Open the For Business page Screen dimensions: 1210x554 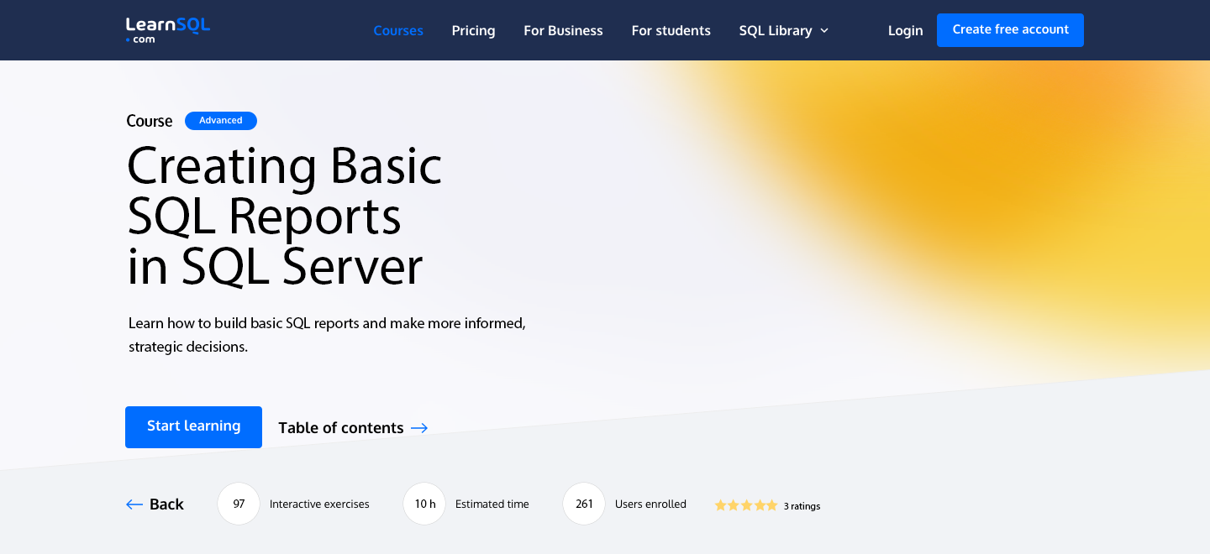[563, 30]
